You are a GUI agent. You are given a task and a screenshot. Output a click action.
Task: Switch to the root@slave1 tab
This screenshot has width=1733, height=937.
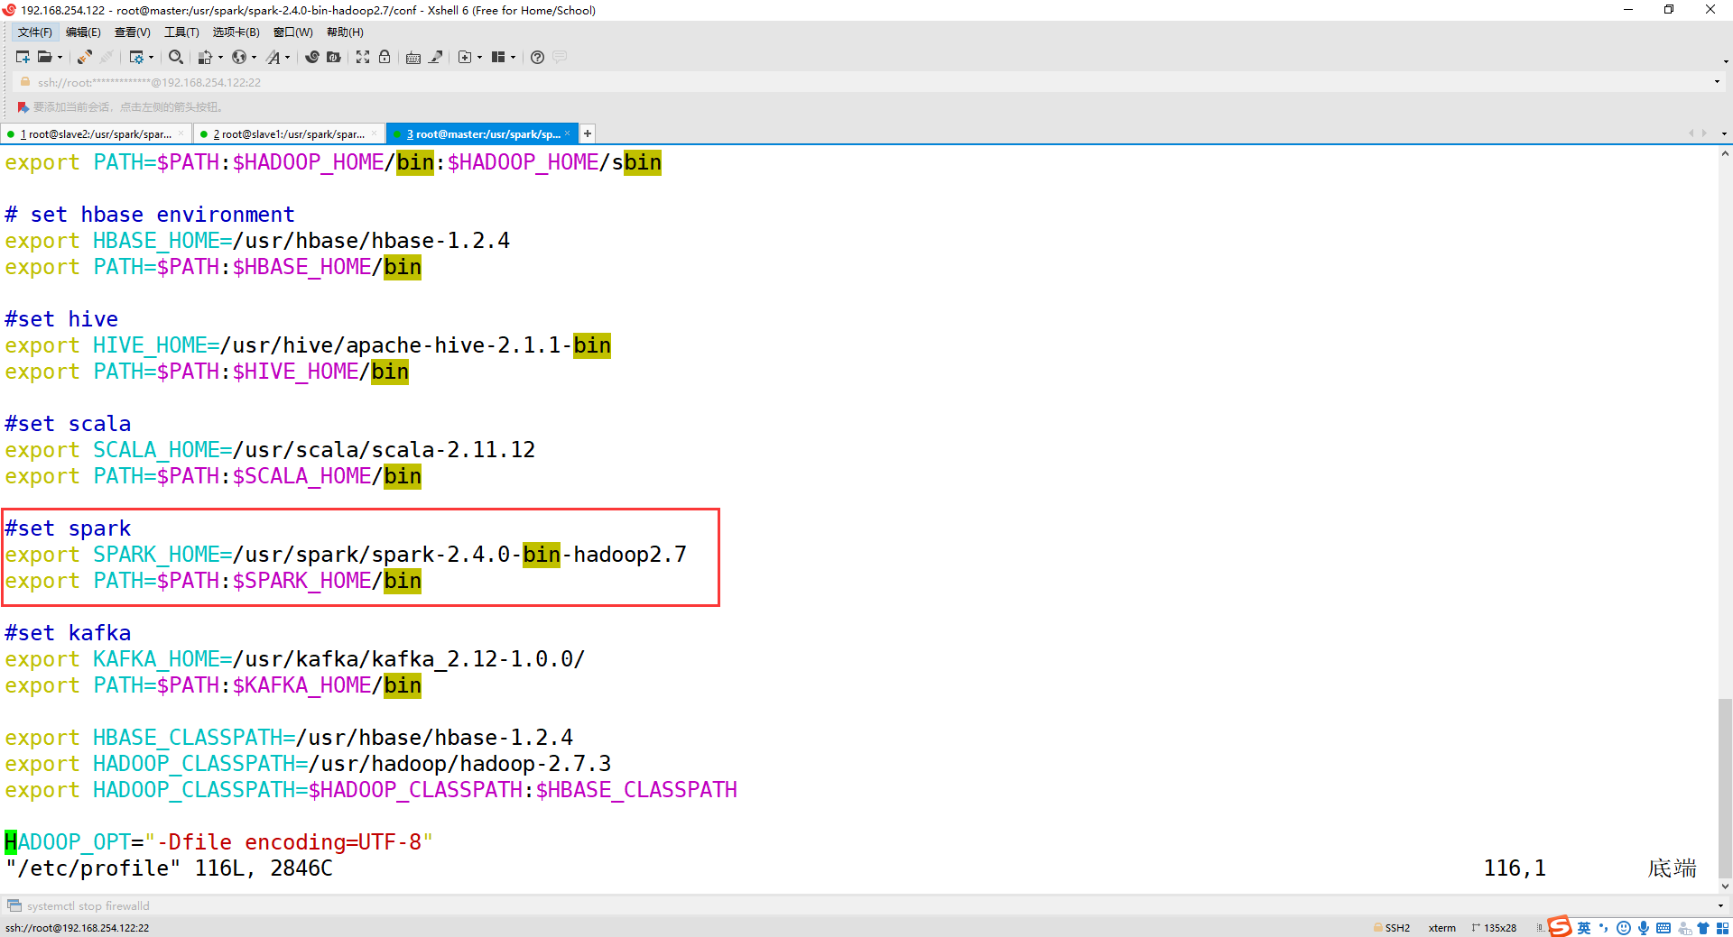pos(289,133)
